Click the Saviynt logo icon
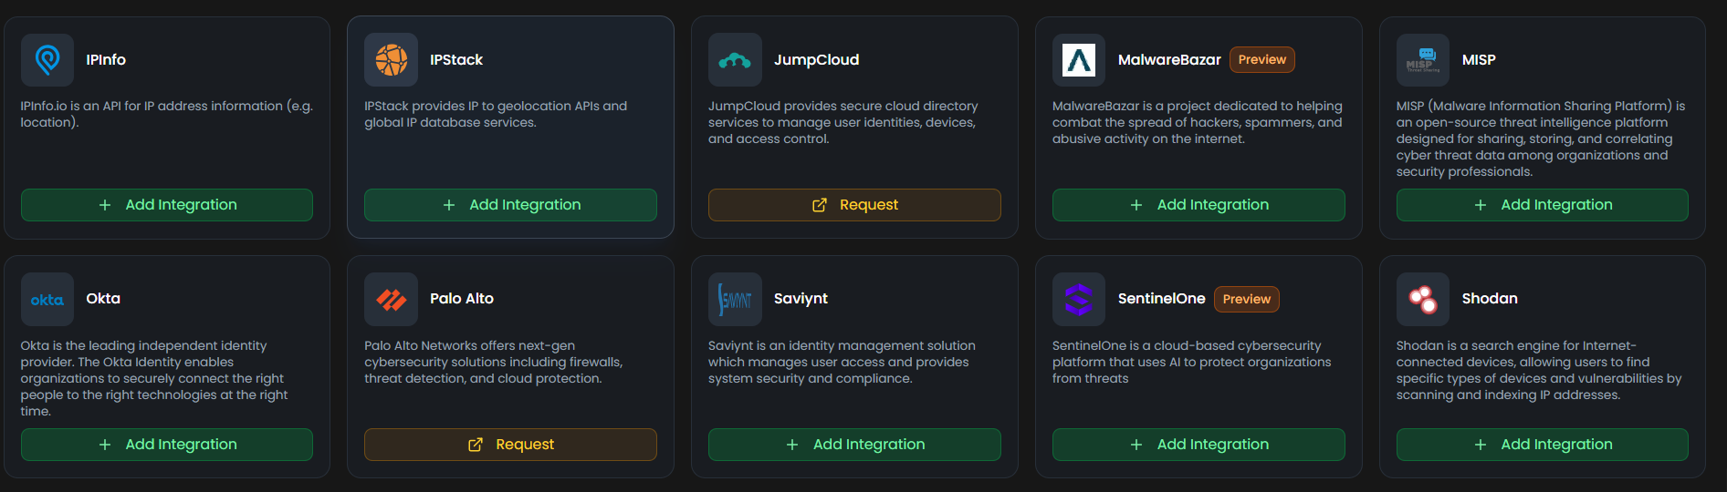The image size is (1727, 492). pyautogui.click(x=735, y=299)
